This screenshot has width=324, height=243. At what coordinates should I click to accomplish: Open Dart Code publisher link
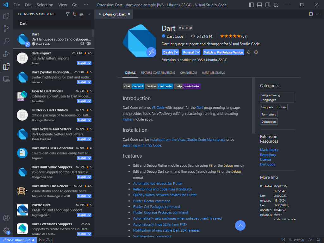point(175,36)
